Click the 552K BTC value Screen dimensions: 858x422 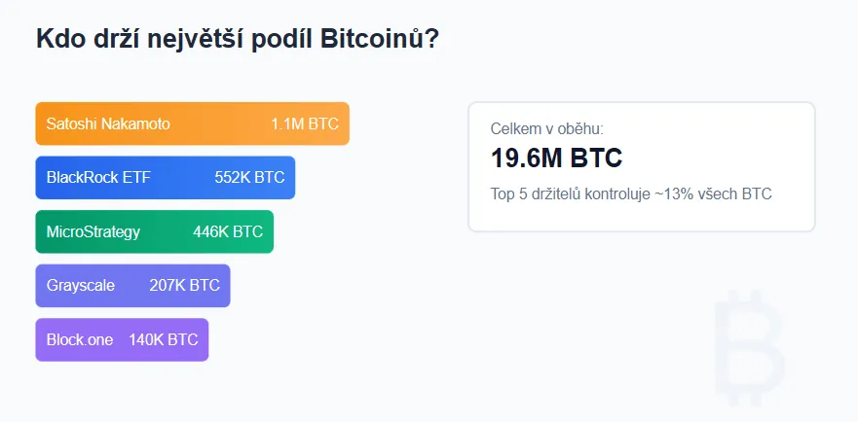point(249,178)
